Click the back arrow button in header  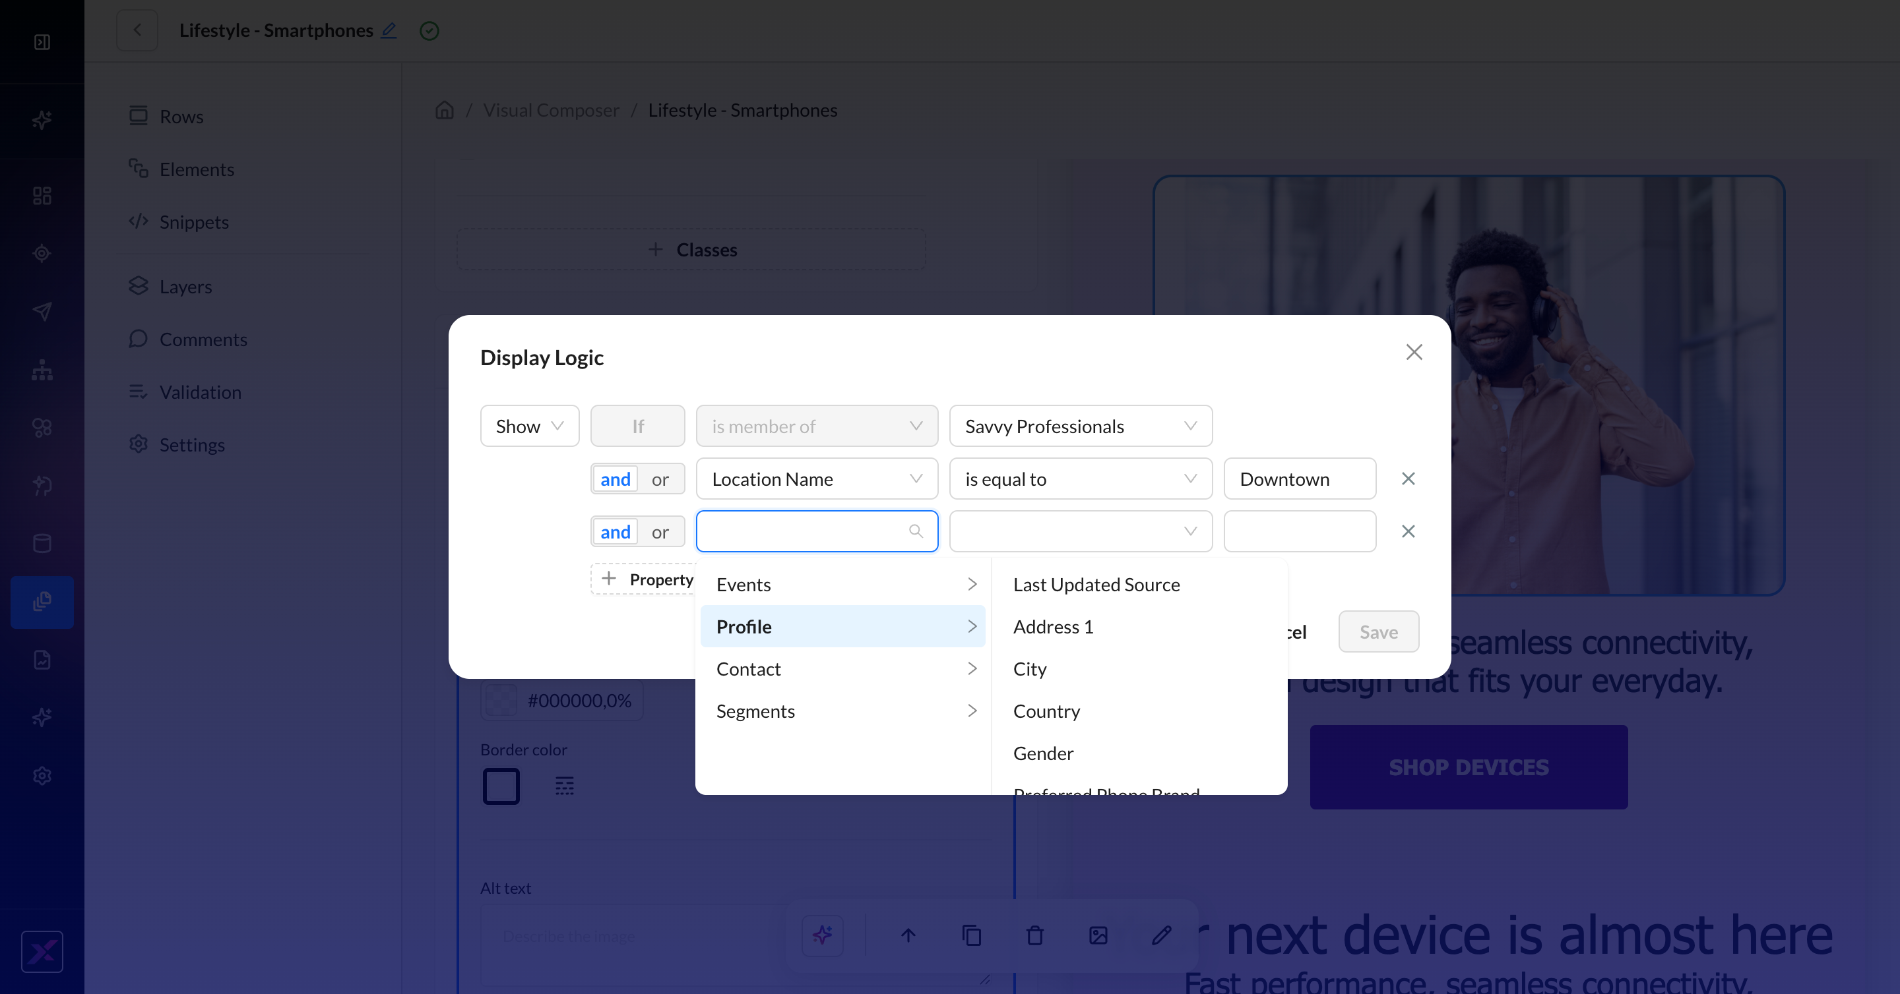tap(137, 30)
